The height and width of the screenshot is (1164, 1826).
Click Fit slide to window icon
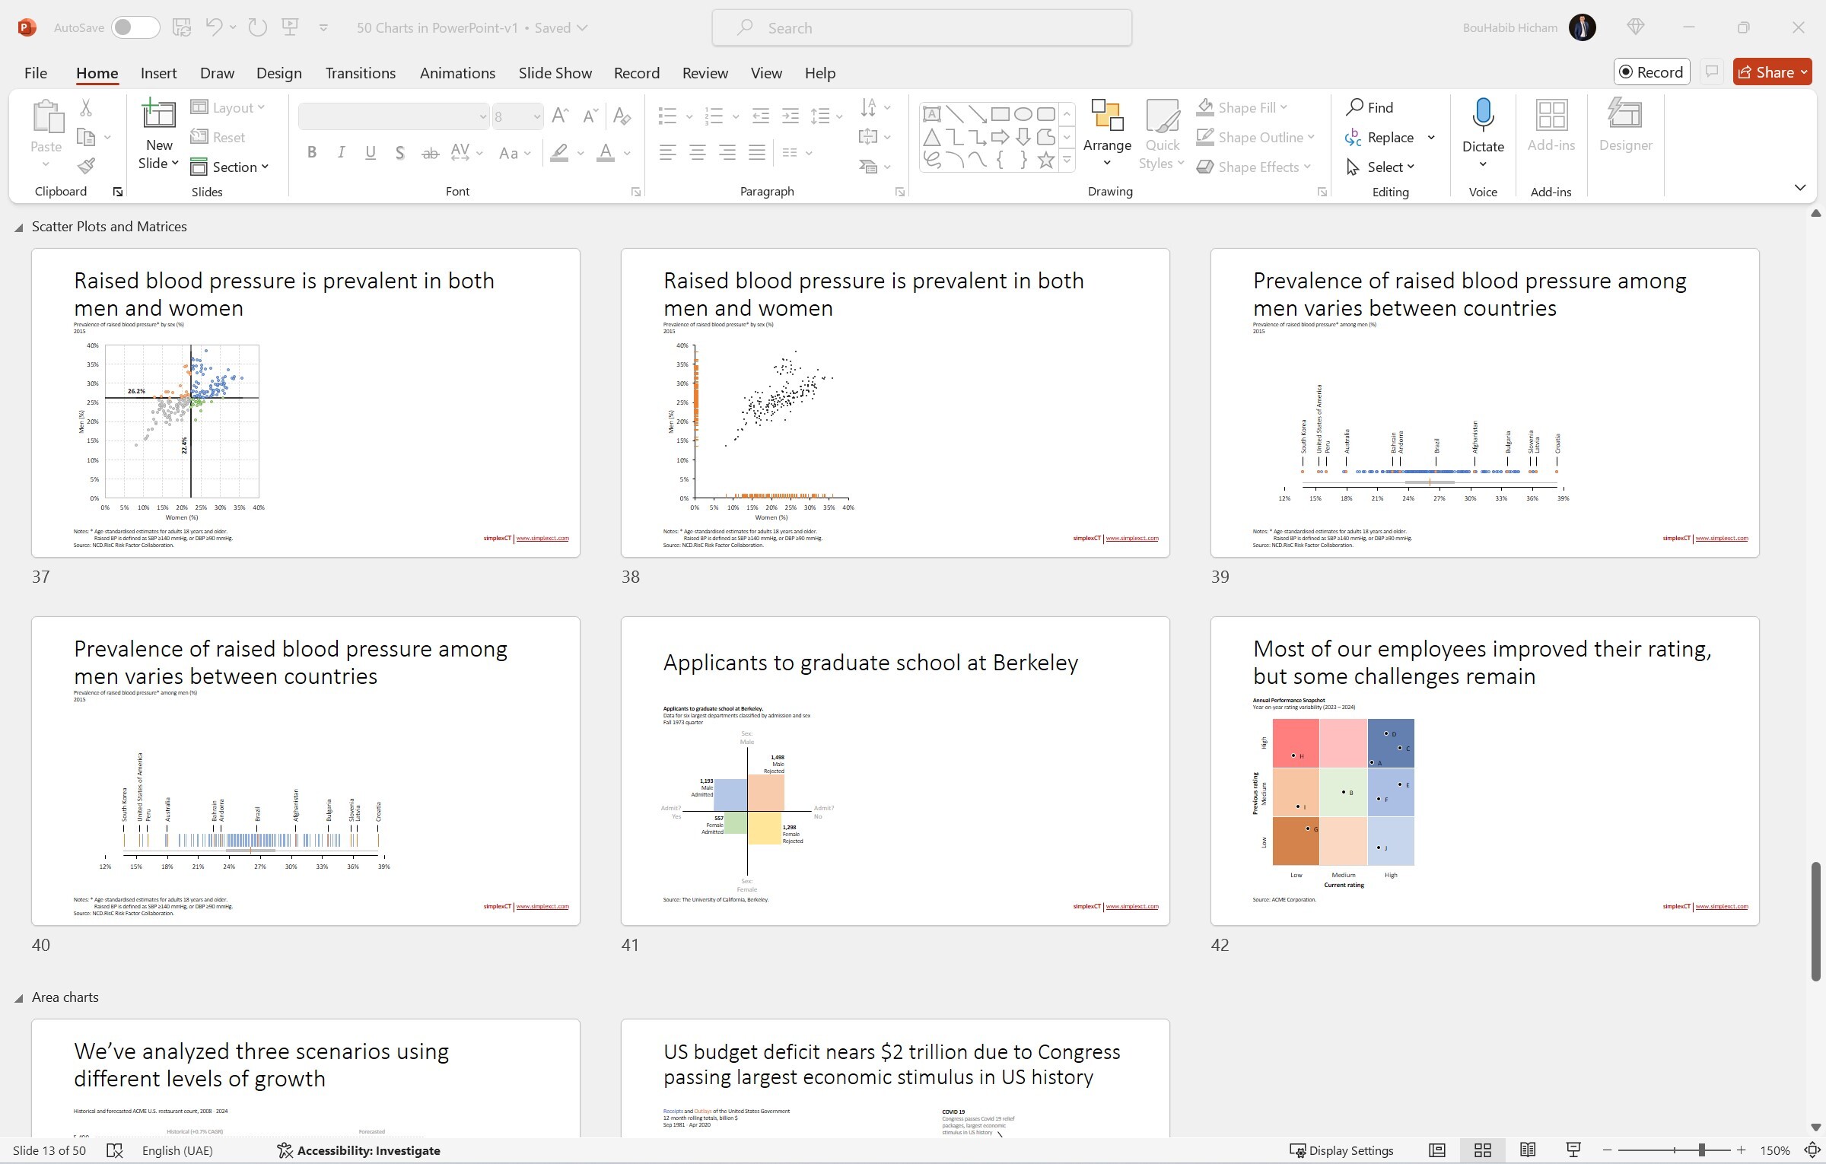(x=1812, y=1150)
